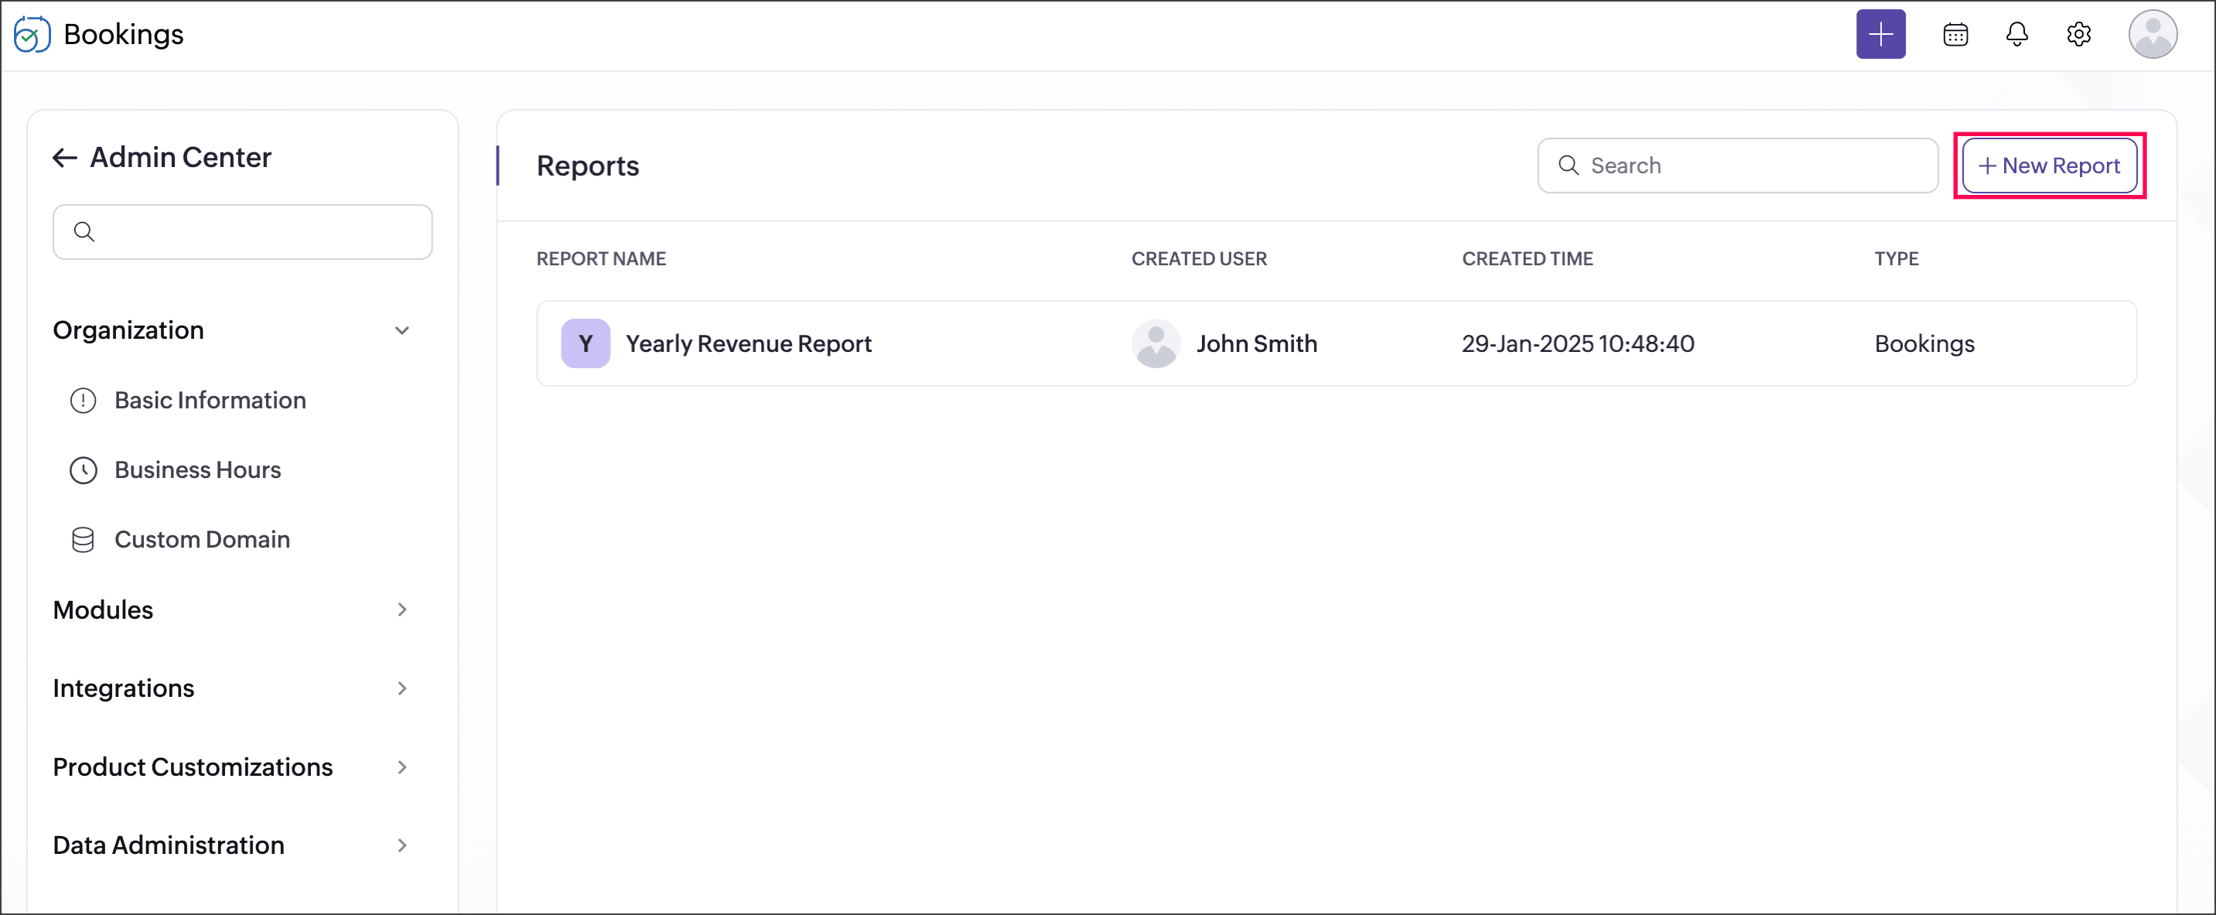The height and width of the screenshot is (915, 2216).
Task: Open Custom Domain menu item
Action: point(202,540)
